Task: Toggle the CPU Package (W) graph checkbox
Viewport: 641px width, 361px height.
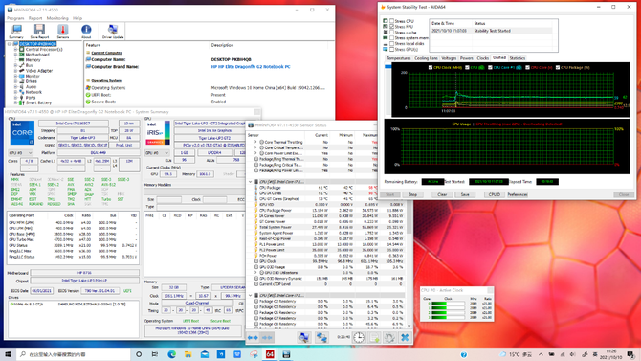Action: click(x=557, y=68)
